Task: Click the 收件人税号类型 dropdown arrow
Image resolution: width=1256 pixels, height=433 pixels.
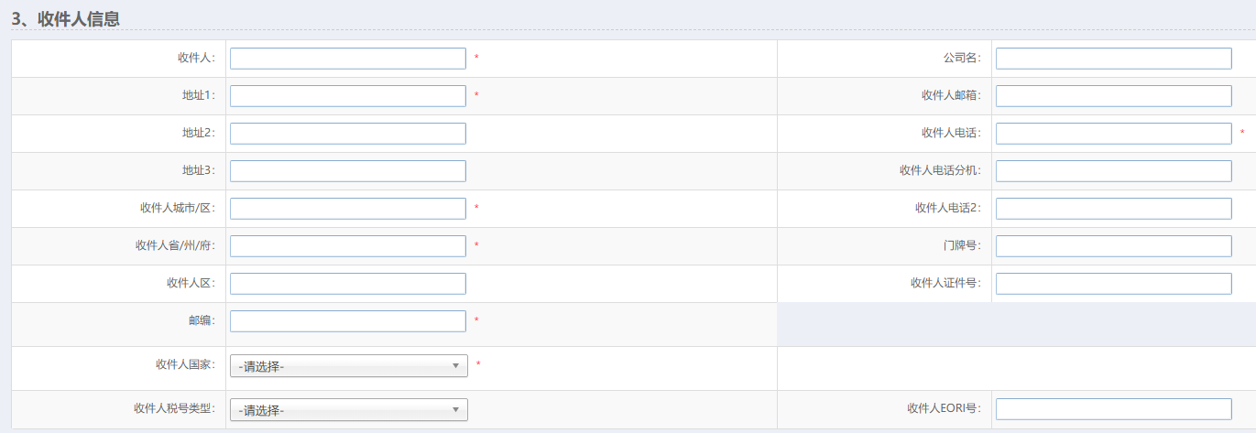Action: click(456, 410)
